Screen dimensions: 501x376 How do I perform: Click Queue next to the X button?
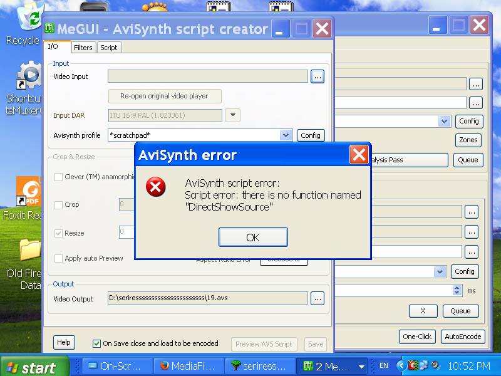pos(460,311)
